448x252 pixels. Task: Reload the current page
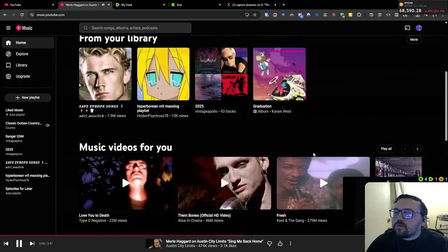coord(22,15)
